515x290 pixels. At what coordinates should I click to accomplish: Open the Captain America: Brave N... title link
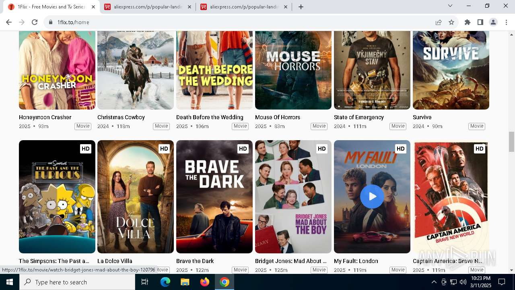(448, 261)
